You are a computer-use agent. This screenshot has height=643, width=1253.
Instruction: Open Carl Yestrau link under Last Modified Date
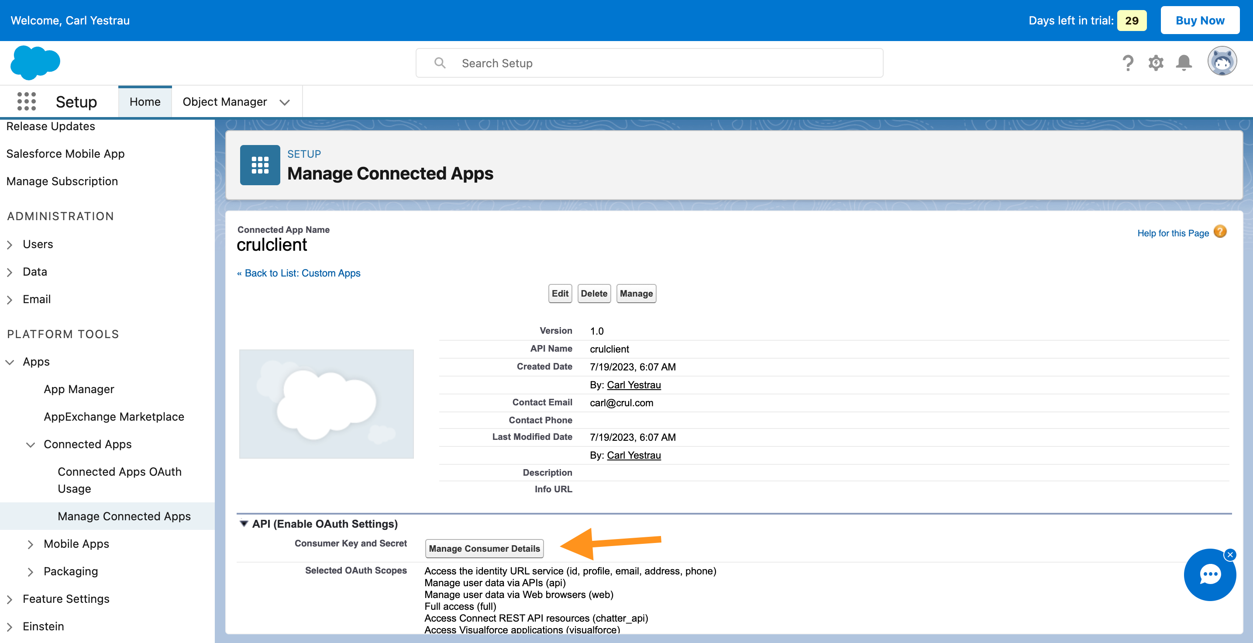pyautogui.click(x=633, y=455)
